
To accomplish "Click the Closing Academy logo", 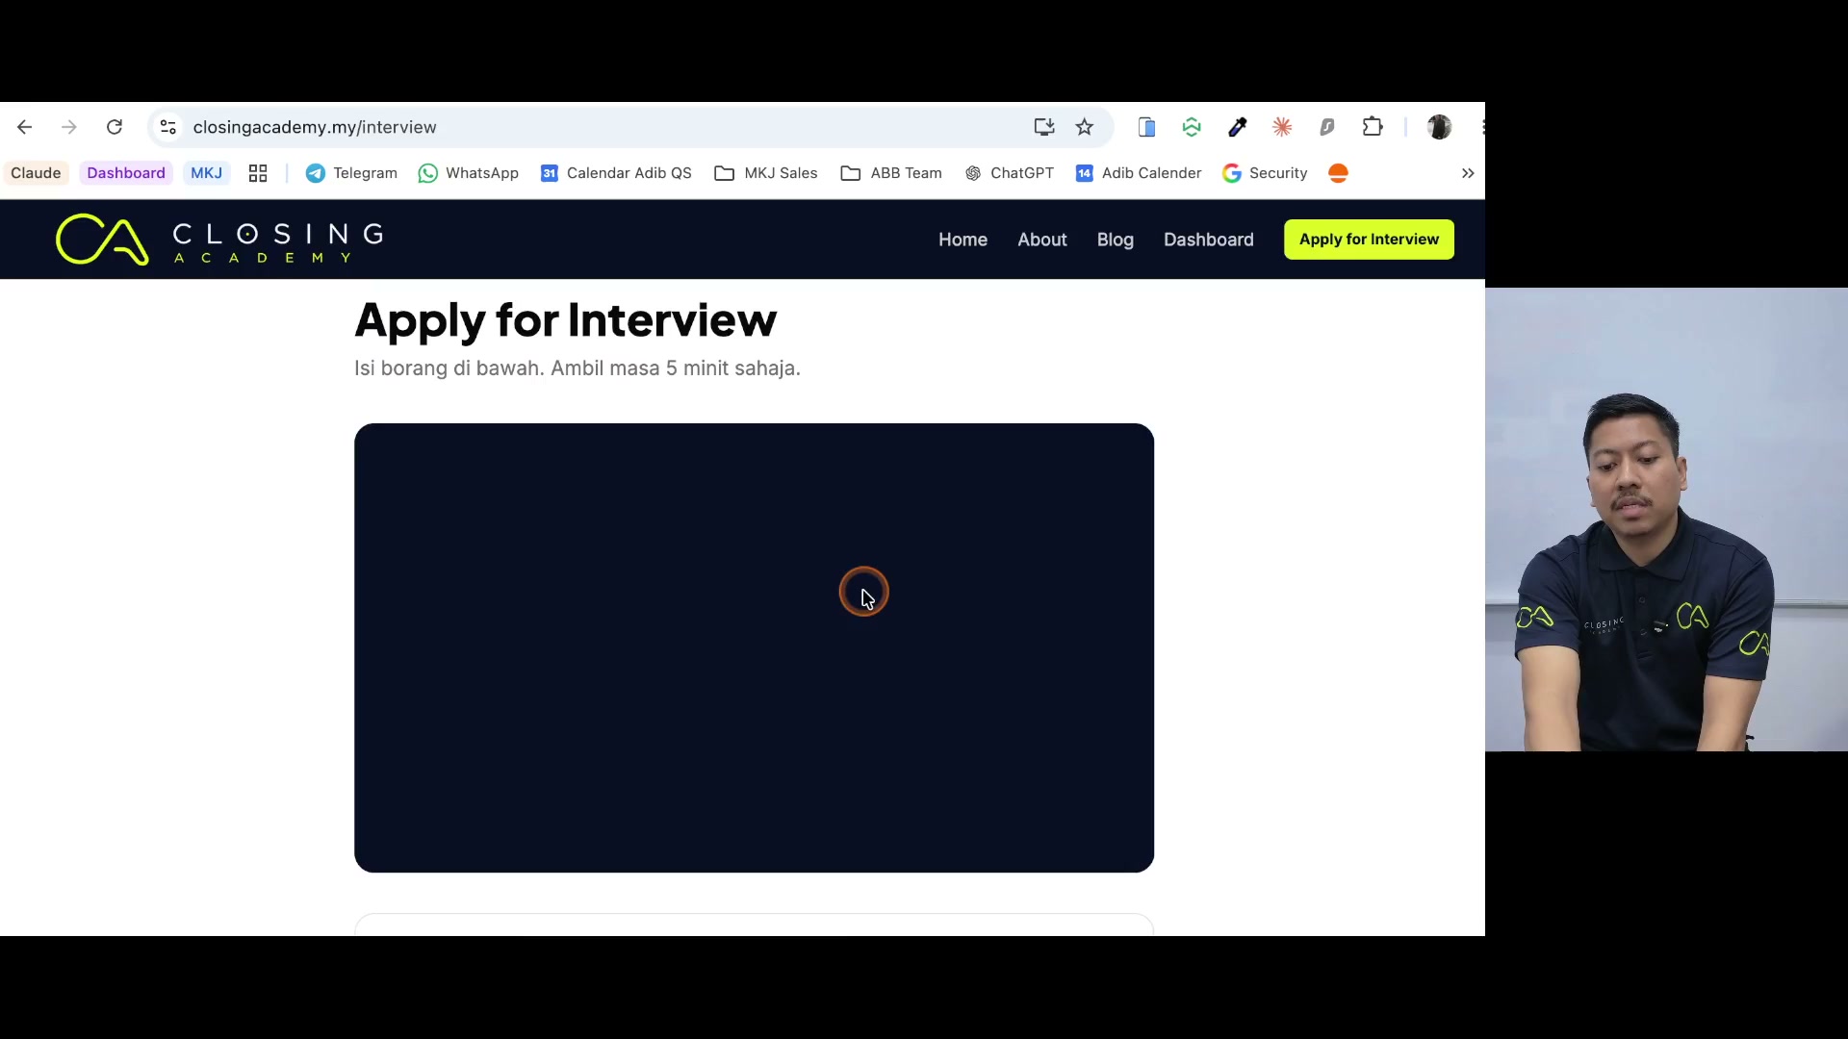I will click(219, 240).
